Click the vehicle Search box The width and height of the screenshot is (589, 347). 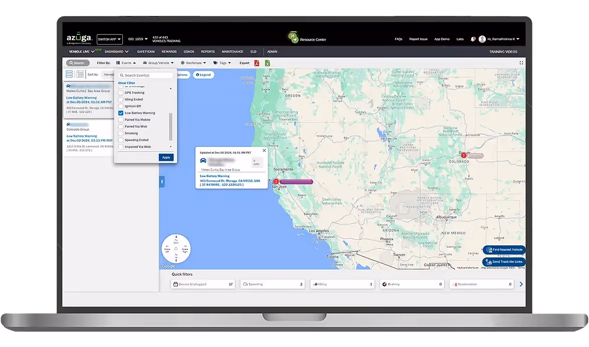point(78,63)
